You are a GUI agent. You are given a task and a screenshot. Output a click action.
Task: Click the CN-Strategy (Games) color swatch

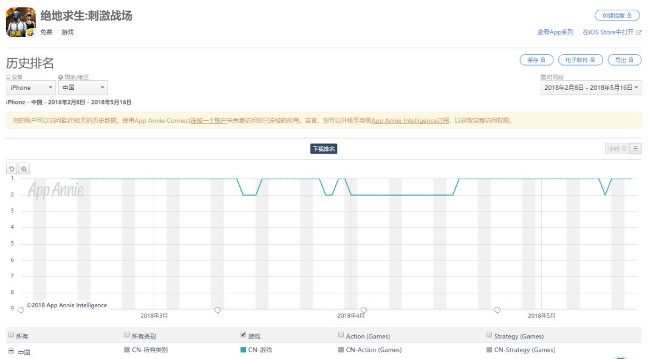489,350
